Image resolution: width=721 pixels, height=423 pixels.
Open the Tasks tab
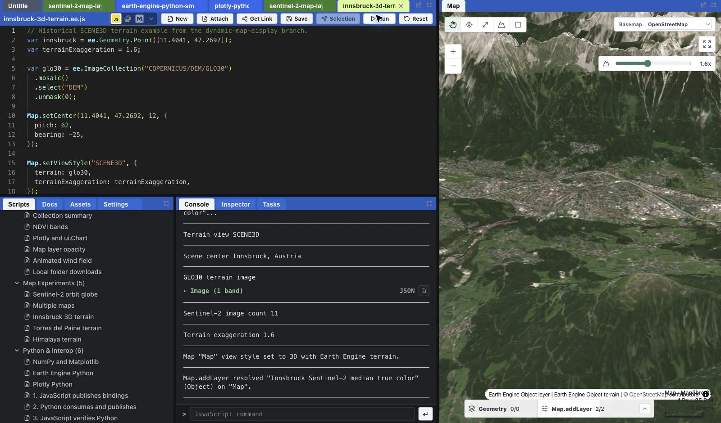click(x=271, y=204)
